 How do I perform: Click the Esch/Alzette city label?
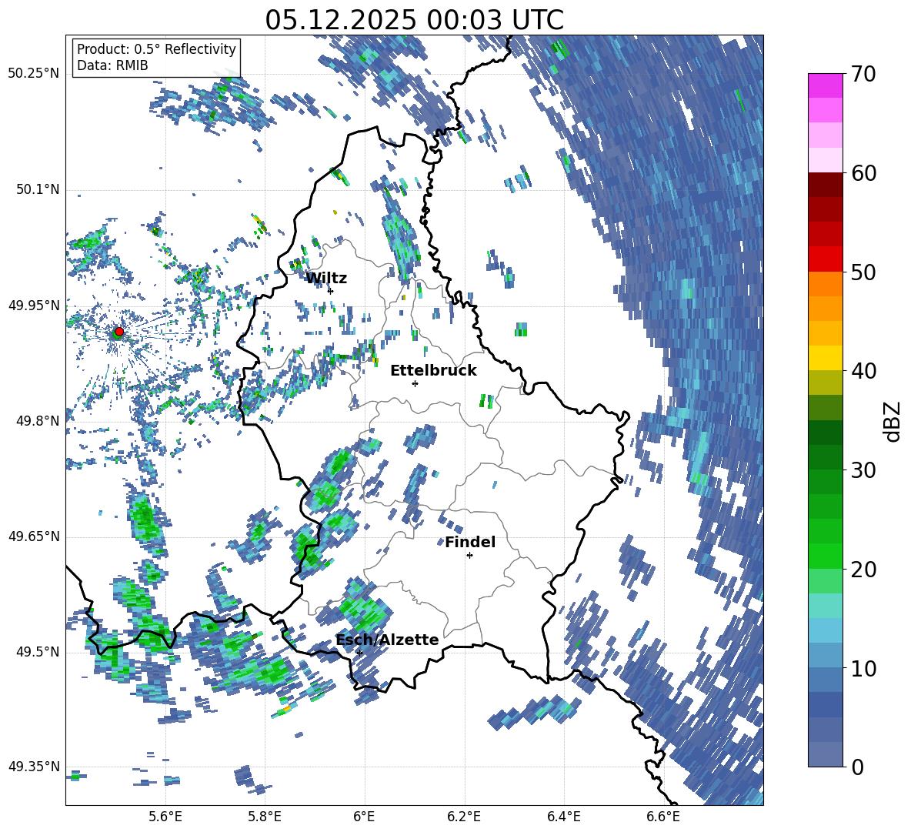click(387, 640)
